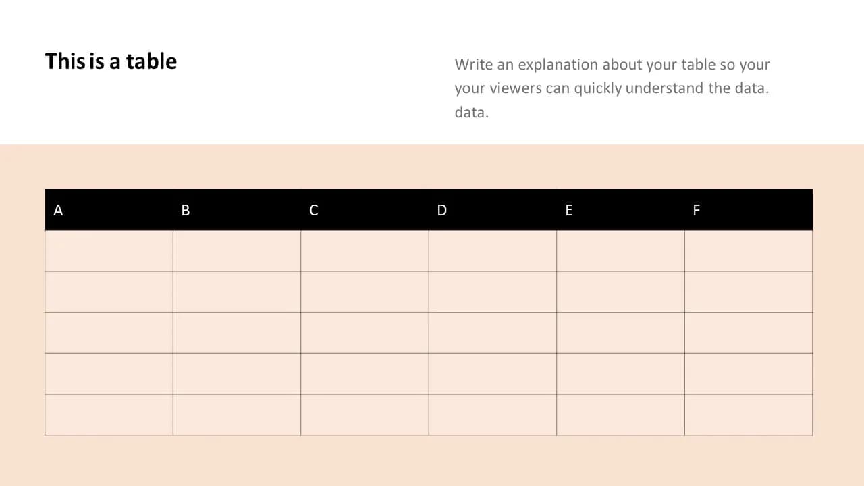Viewport: 864px width, 486px height.
Task: Click the last row cell in column D
Action: coord(493,414)
